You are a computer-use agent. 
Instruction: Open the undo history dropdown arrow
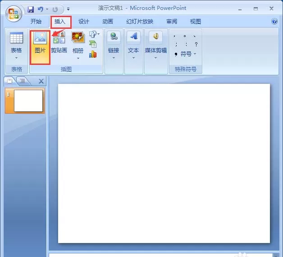(47, 9)
